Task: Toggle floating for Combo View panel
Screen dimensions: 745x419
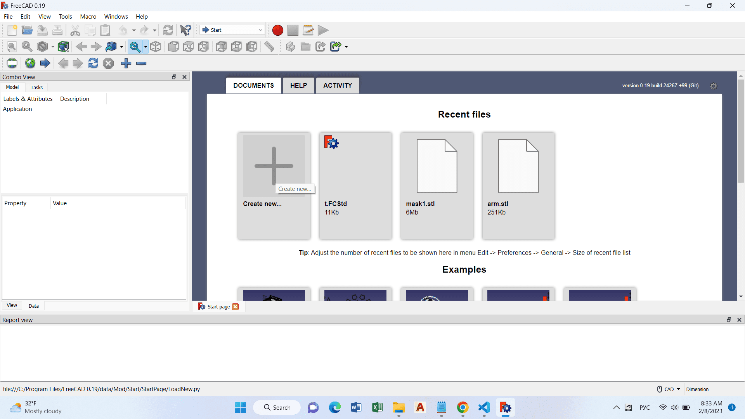Action: tap(174, 77)
